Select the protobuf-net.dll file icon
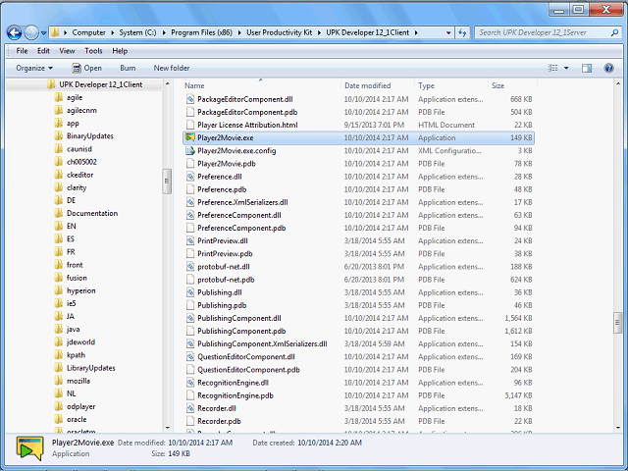Viewport: 628px width, 471px height. coord(189,267)
